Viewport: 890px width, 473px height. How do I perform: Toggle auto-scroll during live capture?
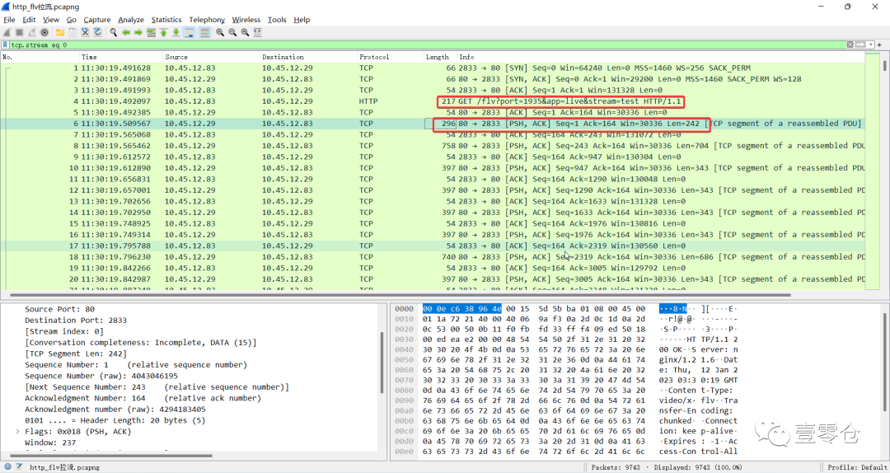(x=189, y=32)
